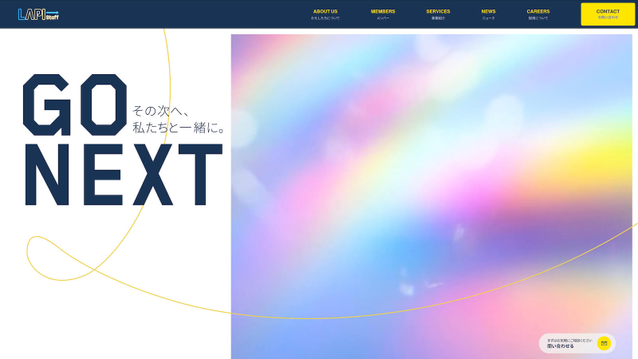The image size is (638, 359).
Task: Click the お問い合わせ label in CONTACT button
Action: coord(608,18)
